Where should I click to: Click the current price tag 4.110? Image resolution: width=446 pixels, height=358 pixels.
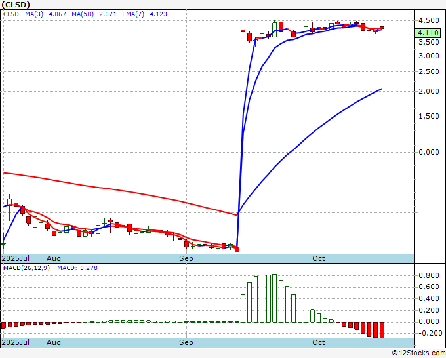click(x=428, y=33)
